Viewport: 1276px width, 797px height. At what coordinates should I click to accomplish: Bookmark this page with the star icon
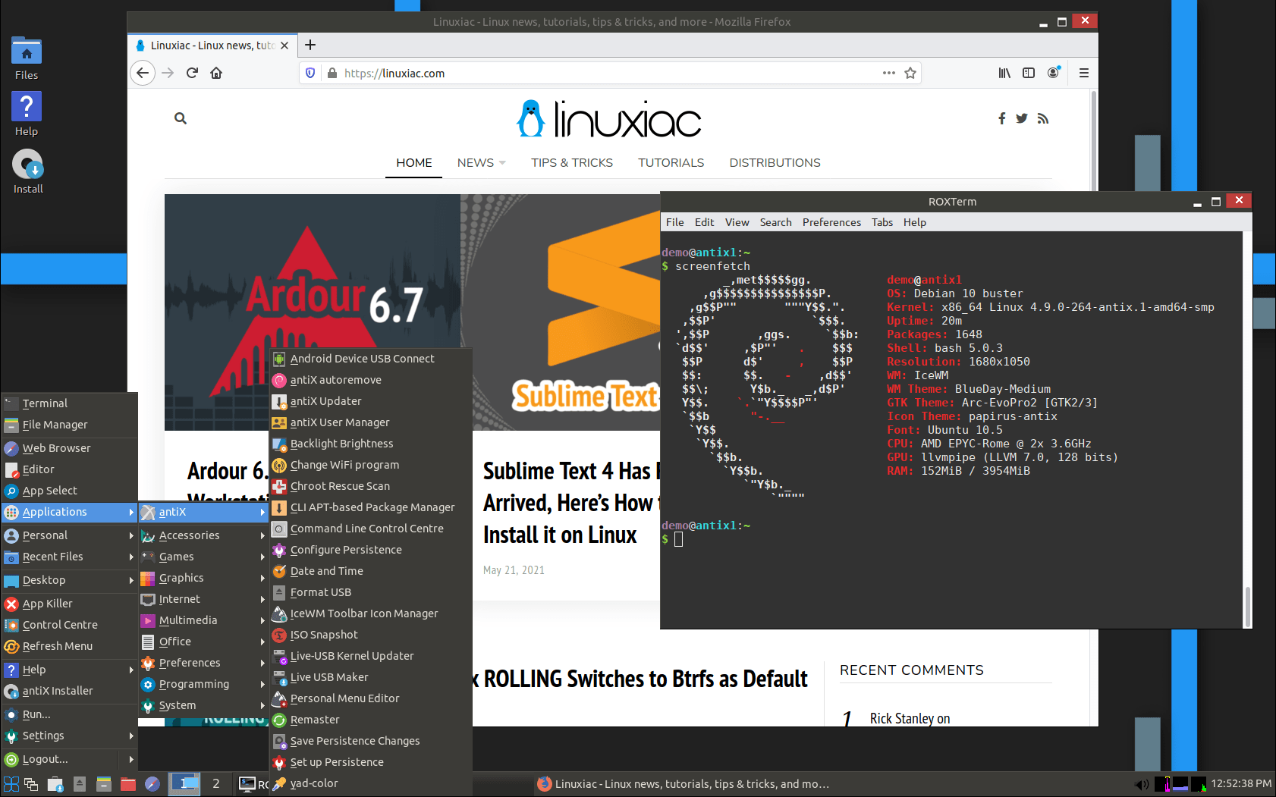click(x=910, y=73)
